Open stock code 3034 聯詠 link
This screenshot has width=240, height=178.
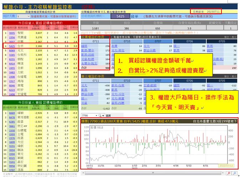[12, 150]
